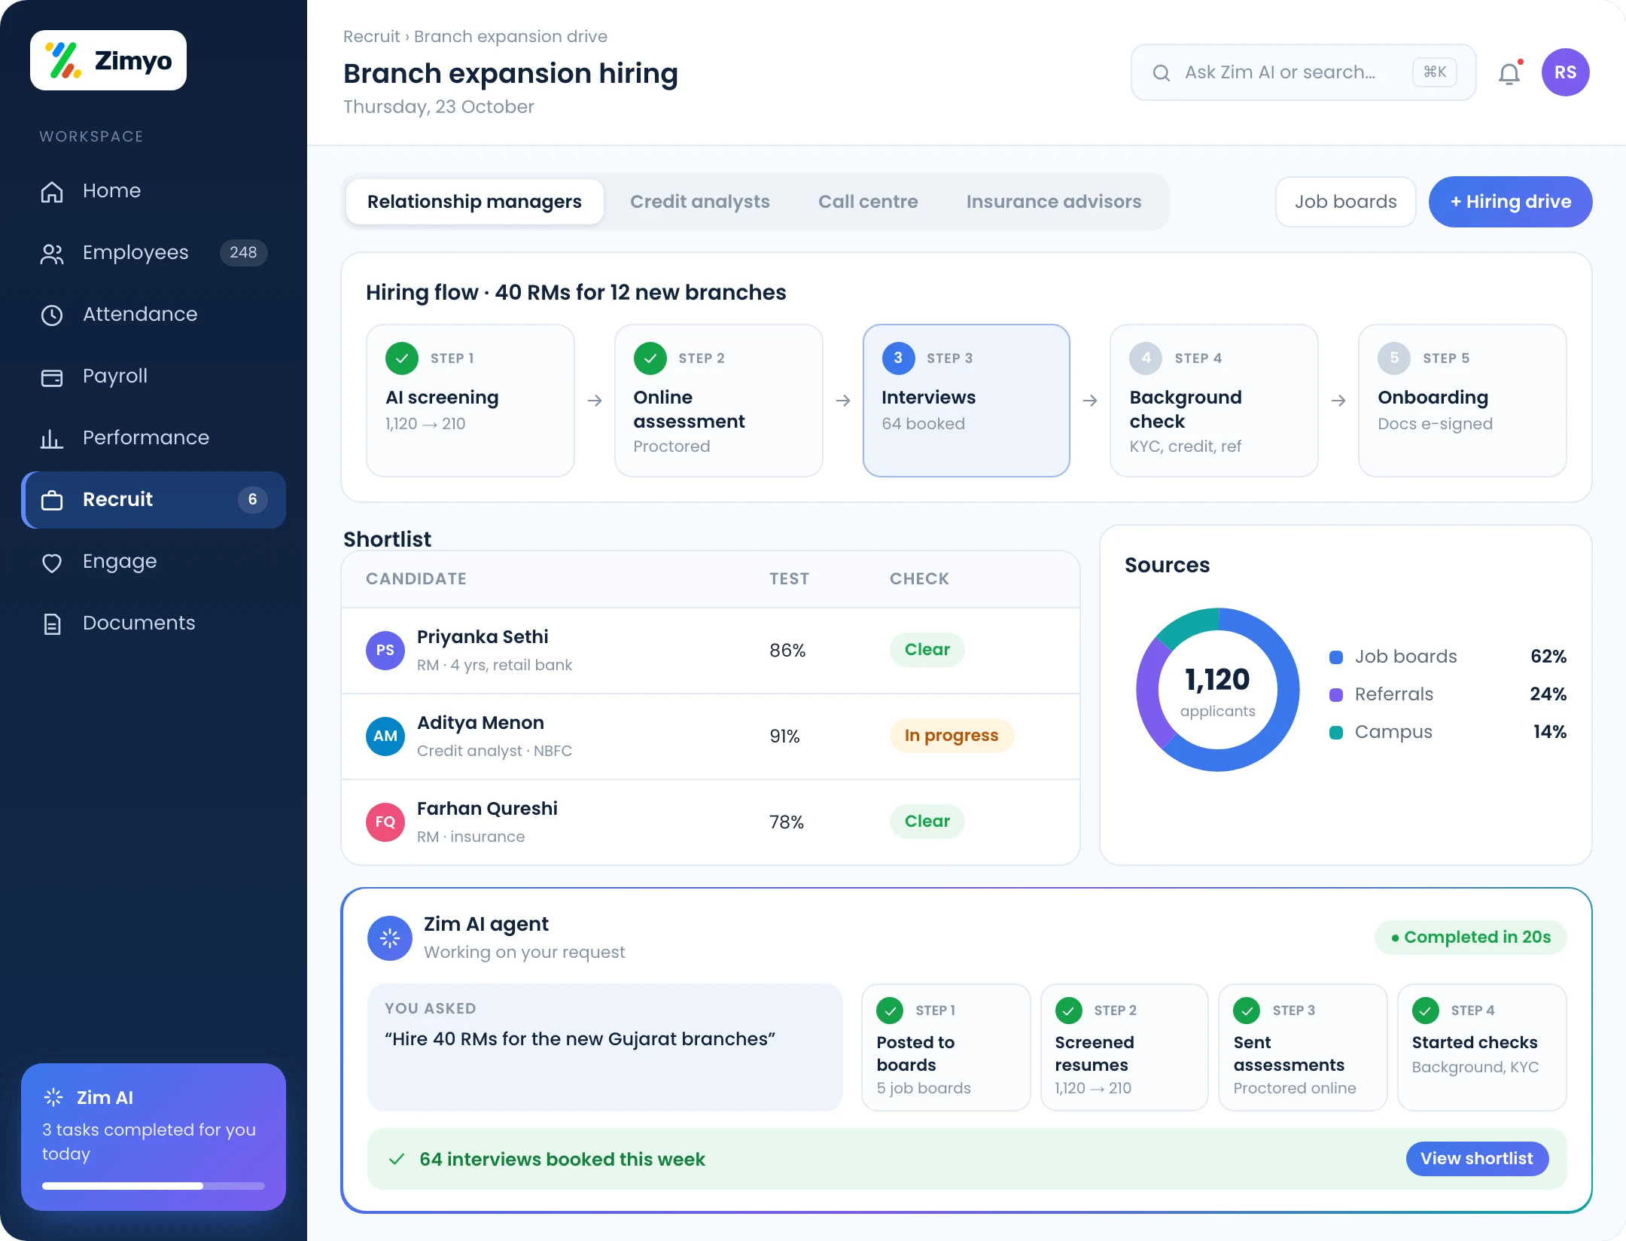
Task: Click the search magnifier icon
Action: pos(1162,73)
